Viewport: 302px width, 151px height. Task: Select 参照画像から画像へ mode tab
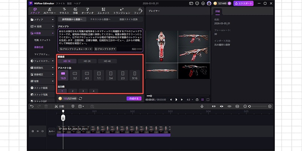(72, 19)
